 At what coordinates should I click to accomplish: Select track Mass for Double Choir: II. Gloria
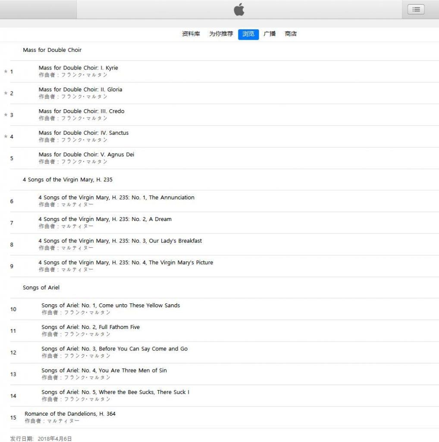[224, 93]
